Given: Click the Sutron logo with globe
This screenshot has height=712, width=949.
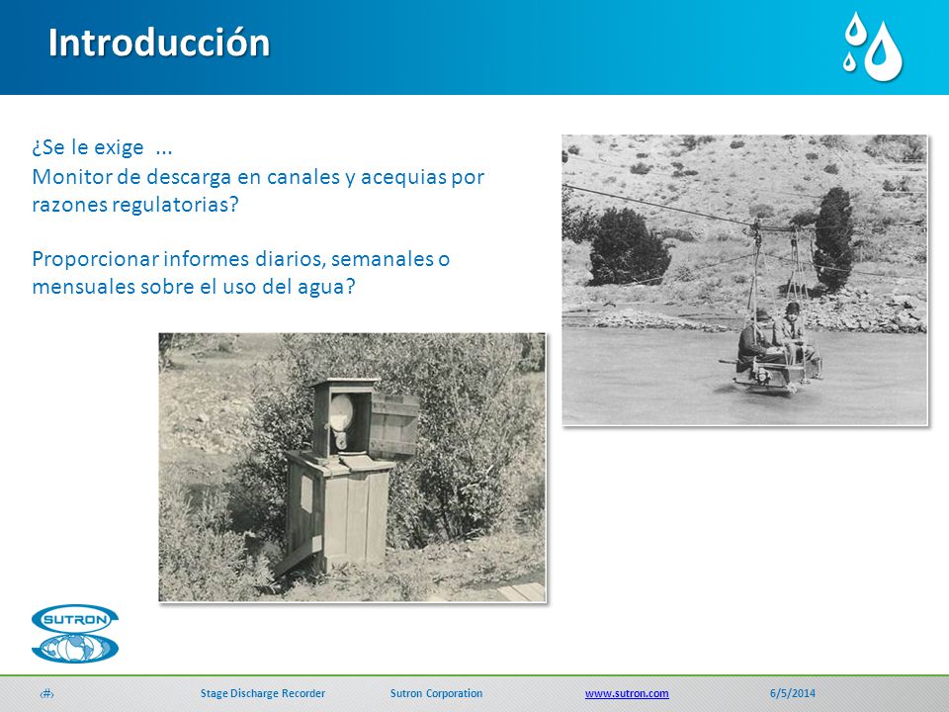Looking at the screenshot, I should pos(75,633).
